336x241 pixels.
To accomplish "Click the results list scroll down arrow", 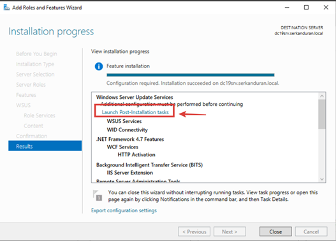I will (322, 179).
